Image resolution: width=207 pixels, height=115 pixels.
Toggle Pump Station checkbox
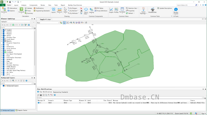[3, 69]
